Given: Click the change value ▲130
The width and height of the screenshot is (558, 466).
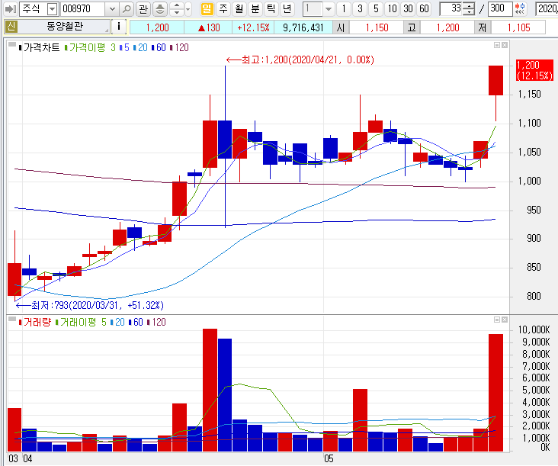Looking at the screenshot, I should click(208, 27).
